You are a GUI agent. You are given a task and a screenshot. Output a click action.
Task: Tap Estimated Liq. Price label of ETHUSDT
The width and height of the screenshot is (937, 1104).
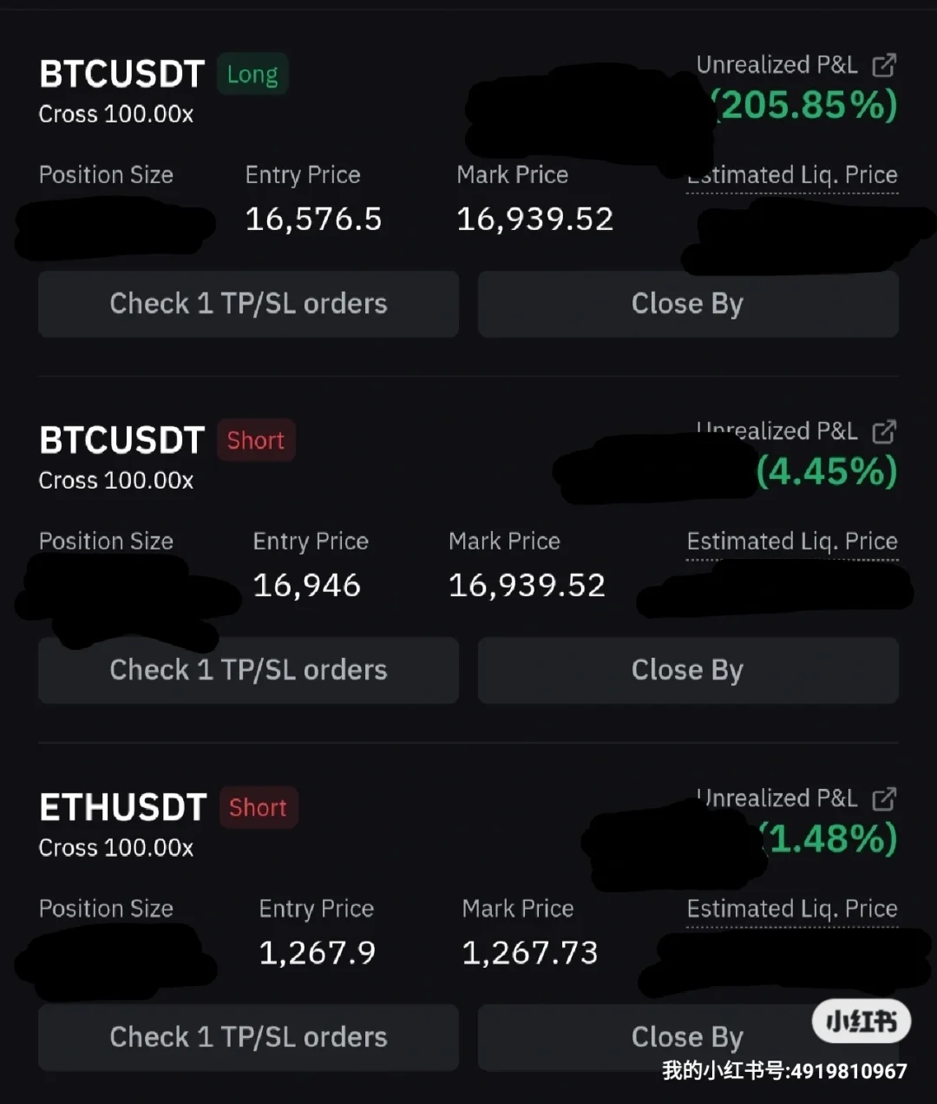click(792, 909)
